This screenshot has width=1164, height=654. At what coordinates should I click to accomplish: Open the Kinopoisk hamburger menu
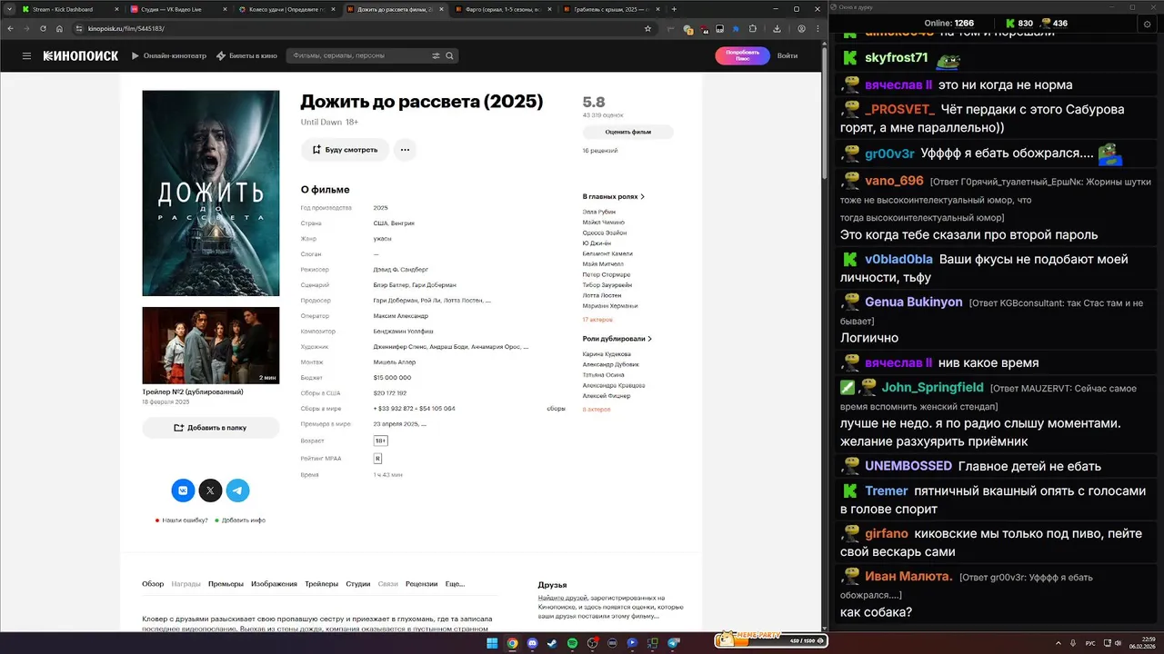[26, 55]
